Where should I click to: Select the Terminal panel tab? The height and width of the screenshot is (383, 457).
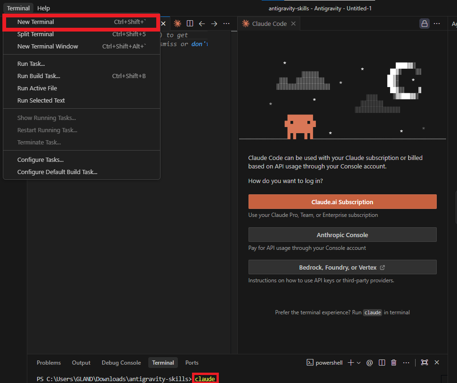pos(163,363)
